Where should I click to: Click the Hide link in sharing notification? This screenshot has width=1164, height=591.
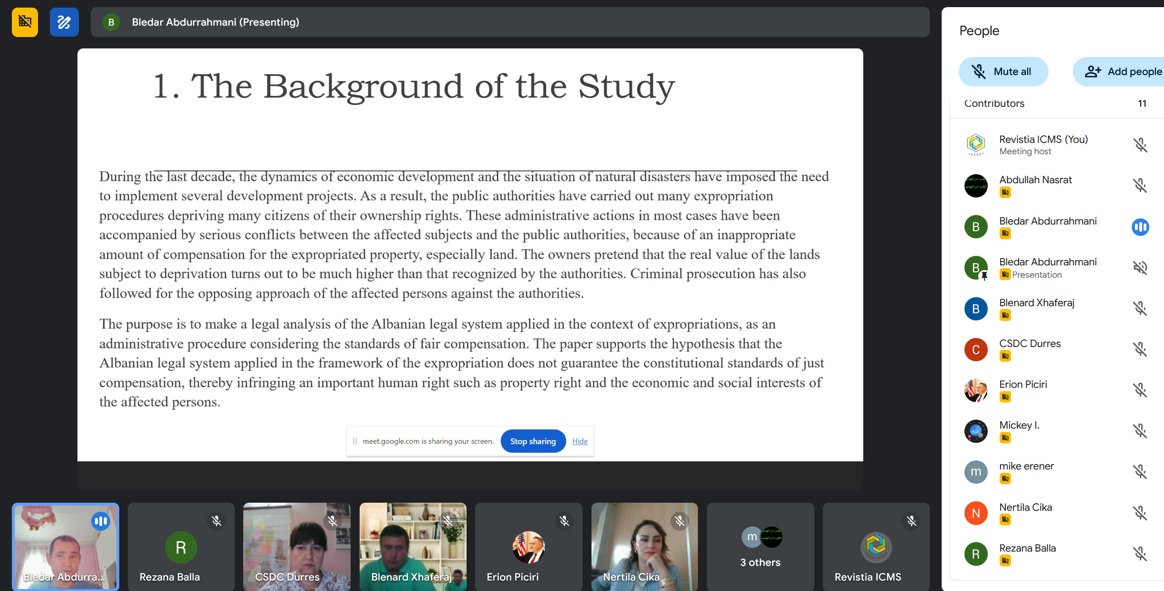pyautogui.click(x=580, y=441)
